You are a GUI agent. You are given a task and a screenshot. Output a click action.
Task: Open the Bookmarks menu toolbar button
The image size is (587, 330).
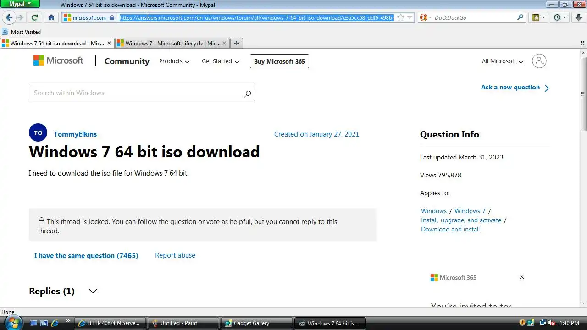[x=538, y=17]
